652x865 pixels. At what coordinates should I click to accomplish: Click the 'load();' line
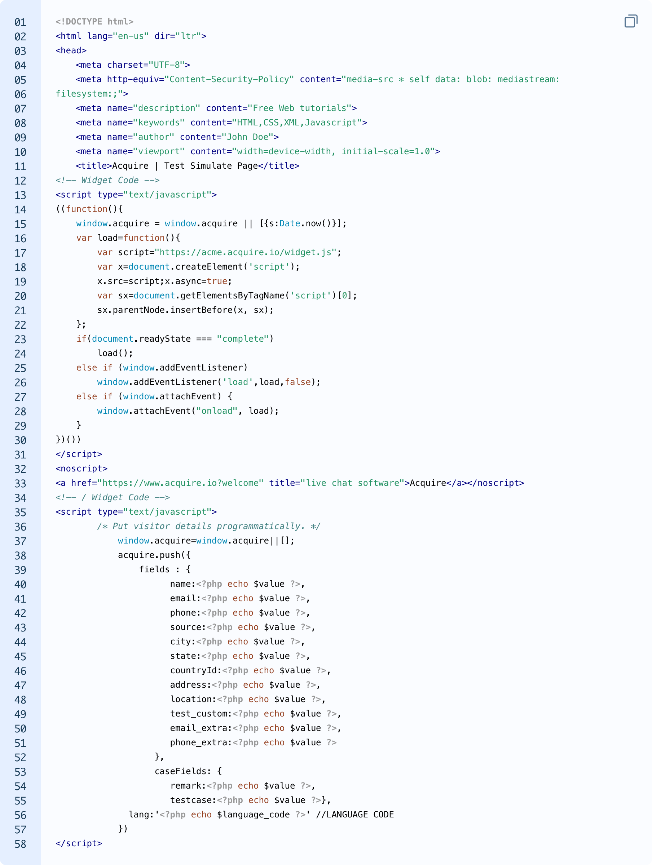(x=115, y=354)
